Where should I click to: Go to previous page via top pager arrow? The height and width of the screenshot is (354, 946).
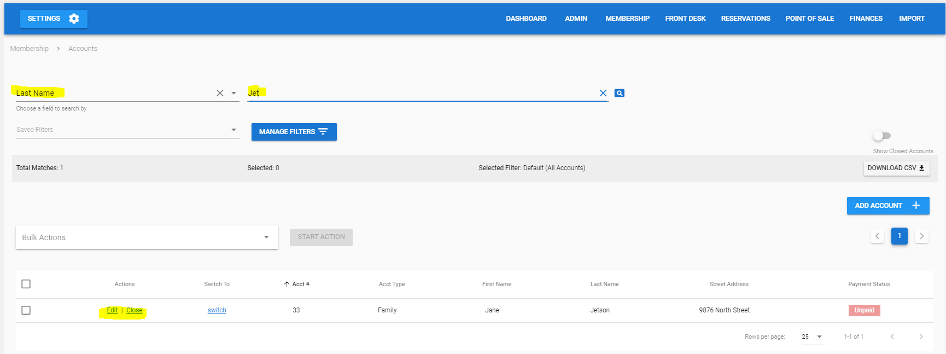pos(877,236)
